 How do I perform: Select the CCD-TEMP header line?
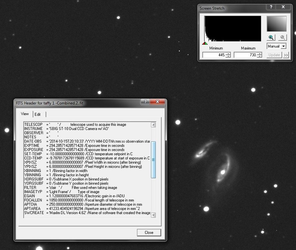[x=87, y=158]
